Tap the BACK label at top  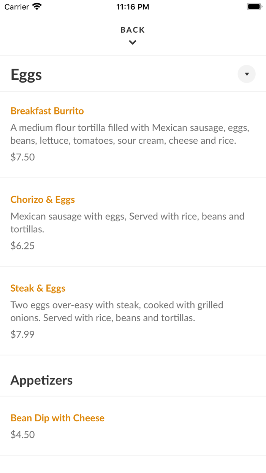click(132, 30)
